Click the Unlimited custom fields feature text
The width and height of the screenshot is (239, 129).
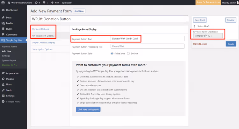104,77
